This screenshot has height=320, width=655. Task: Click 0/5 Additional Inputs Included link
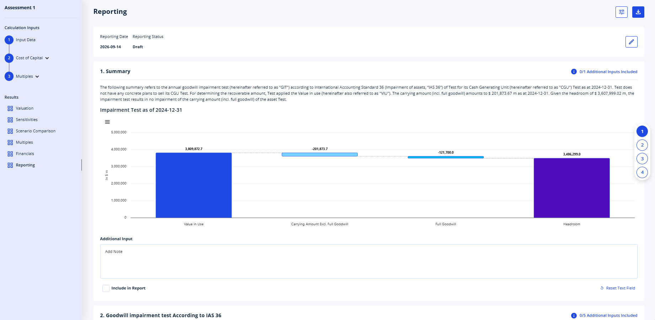(x=608, y=315)
